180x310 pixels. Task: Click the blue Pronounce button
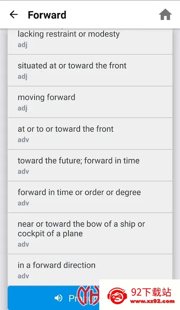tap(53, 298)
